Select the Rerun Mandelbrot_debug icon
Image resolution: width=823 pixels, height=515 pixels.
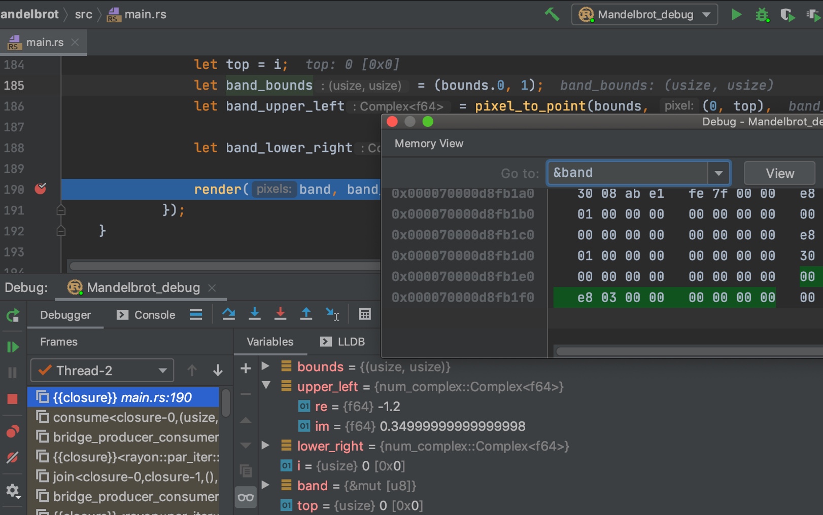click(x=13, y=316)
